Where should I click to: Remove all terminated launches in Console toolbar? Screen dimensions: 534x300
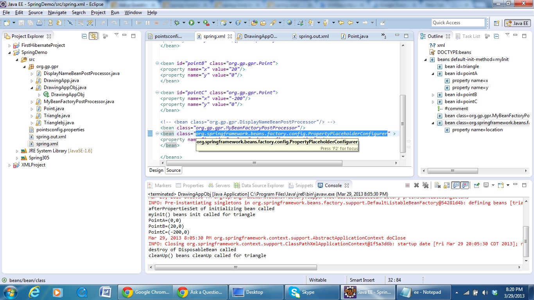click(425, 185)
